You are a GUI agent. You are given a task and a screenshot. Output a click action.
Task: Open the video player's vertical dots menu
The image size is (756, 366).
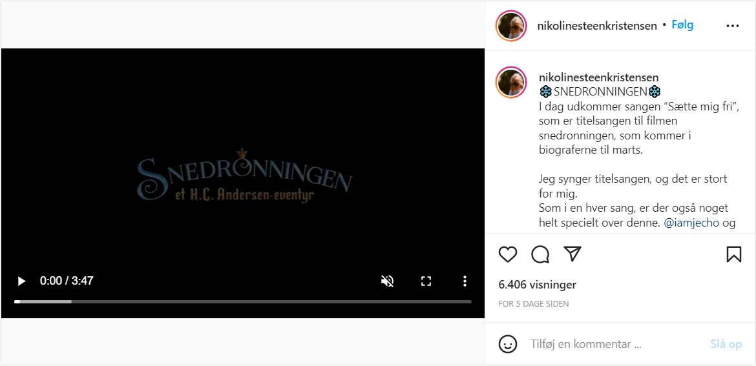tap(465, 281)
